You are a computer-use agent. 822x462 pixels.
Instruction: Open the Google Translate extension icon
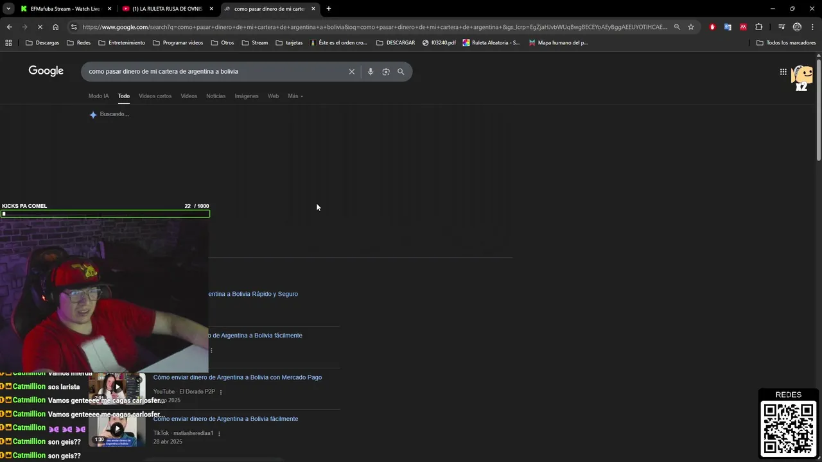click(x=728, y=27)
